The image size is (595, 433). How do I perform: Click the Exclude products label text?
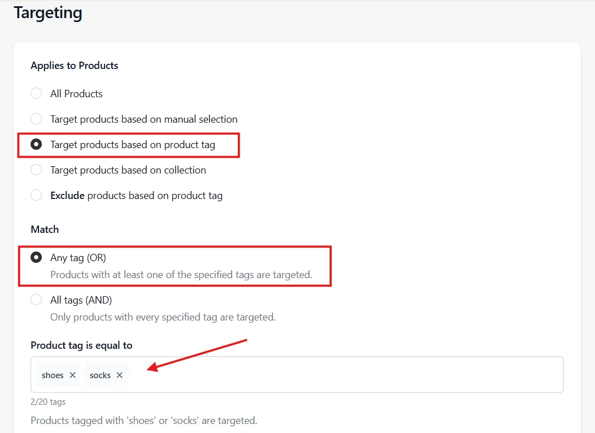pos(136,196)
